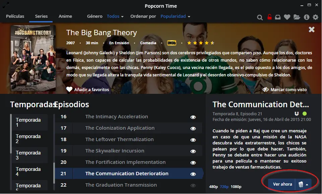Click Marcar como visto link
The height and width of the screenshot is (194, 322).
288,89
